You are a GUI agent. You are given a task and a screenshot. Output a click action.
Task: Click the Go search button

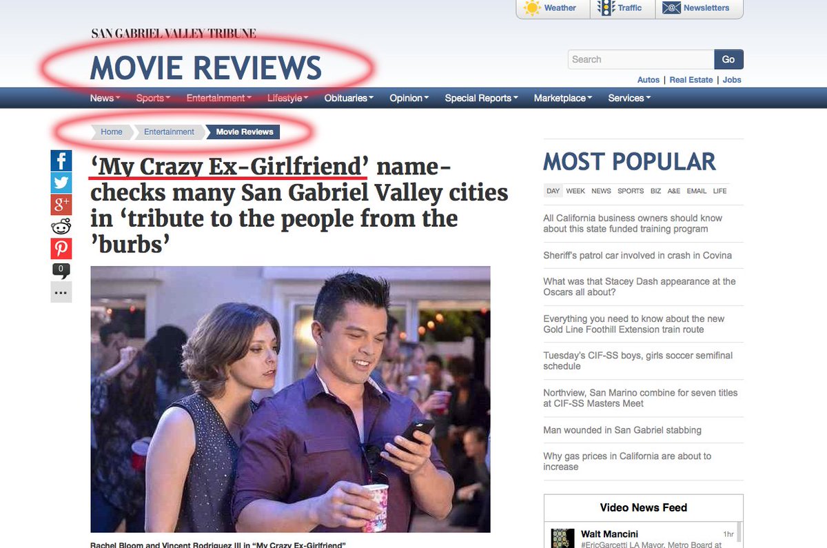tap(728, 59)
